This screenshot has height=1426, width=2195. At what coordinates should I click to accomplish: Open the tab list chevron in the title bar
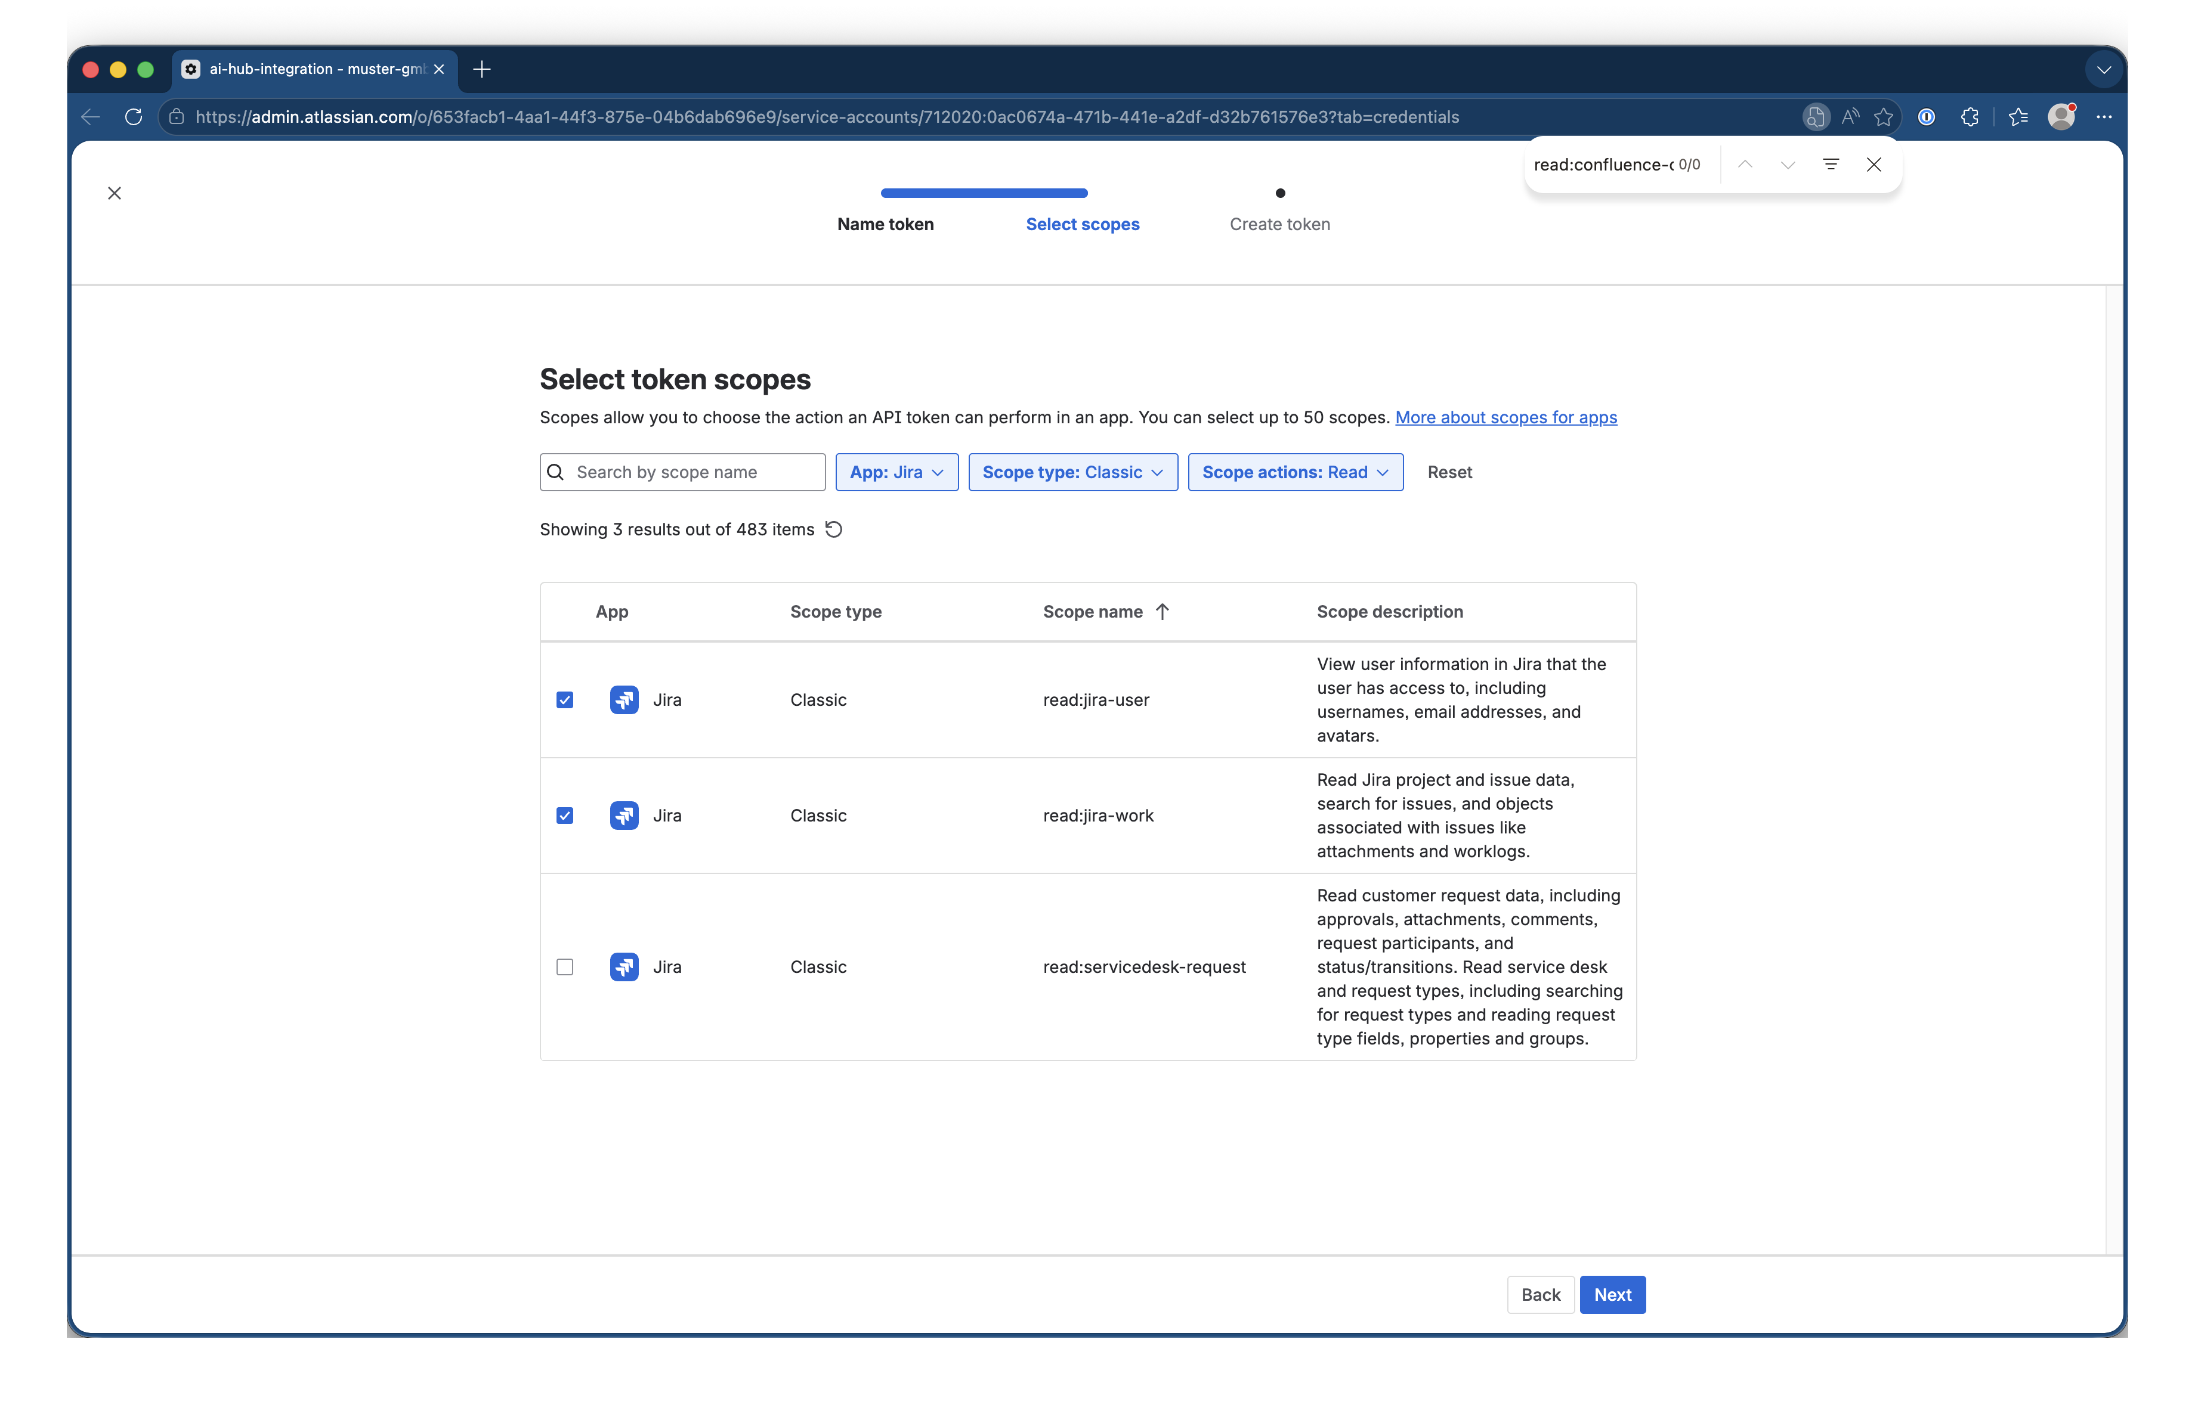[2104, 70]
